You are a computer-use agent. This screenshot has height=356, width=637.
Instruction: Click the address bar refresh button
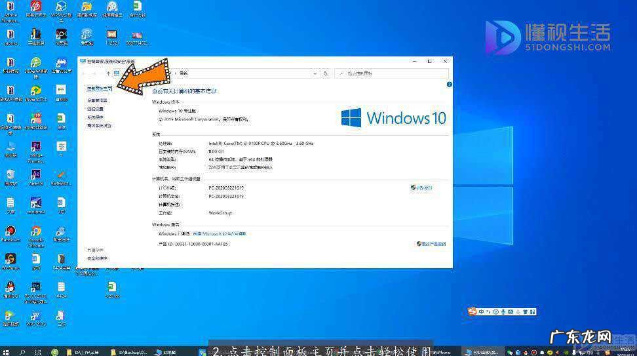pyautogui.click(x=326, y=73)
